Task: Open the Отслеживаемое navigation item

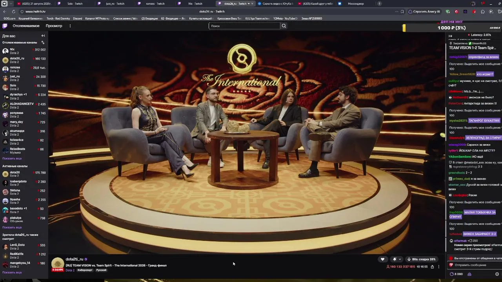Action: click(x=26, y=26)
